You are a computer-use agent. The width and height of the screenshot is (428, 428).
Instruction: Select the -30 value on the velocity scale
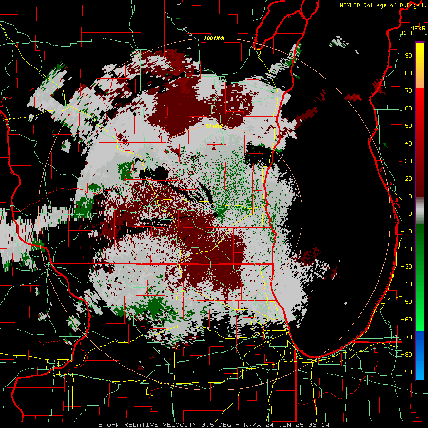407,267
